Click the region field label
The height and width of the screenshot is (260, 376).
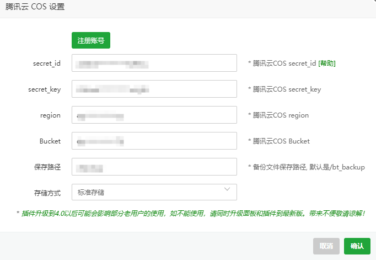point(50,115)
